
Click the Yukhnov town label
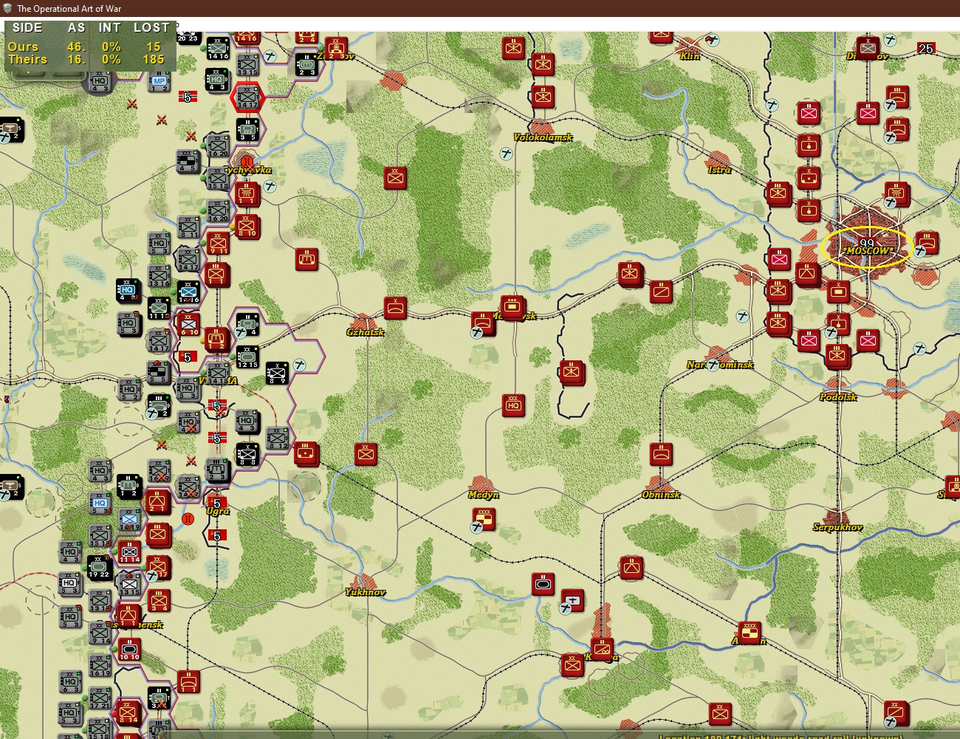[366, 592]
